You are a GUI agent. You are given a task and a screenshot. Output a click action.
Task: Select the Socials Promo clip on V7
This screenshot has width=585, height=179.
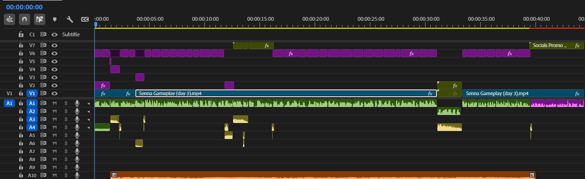click(x=556, y=45)
